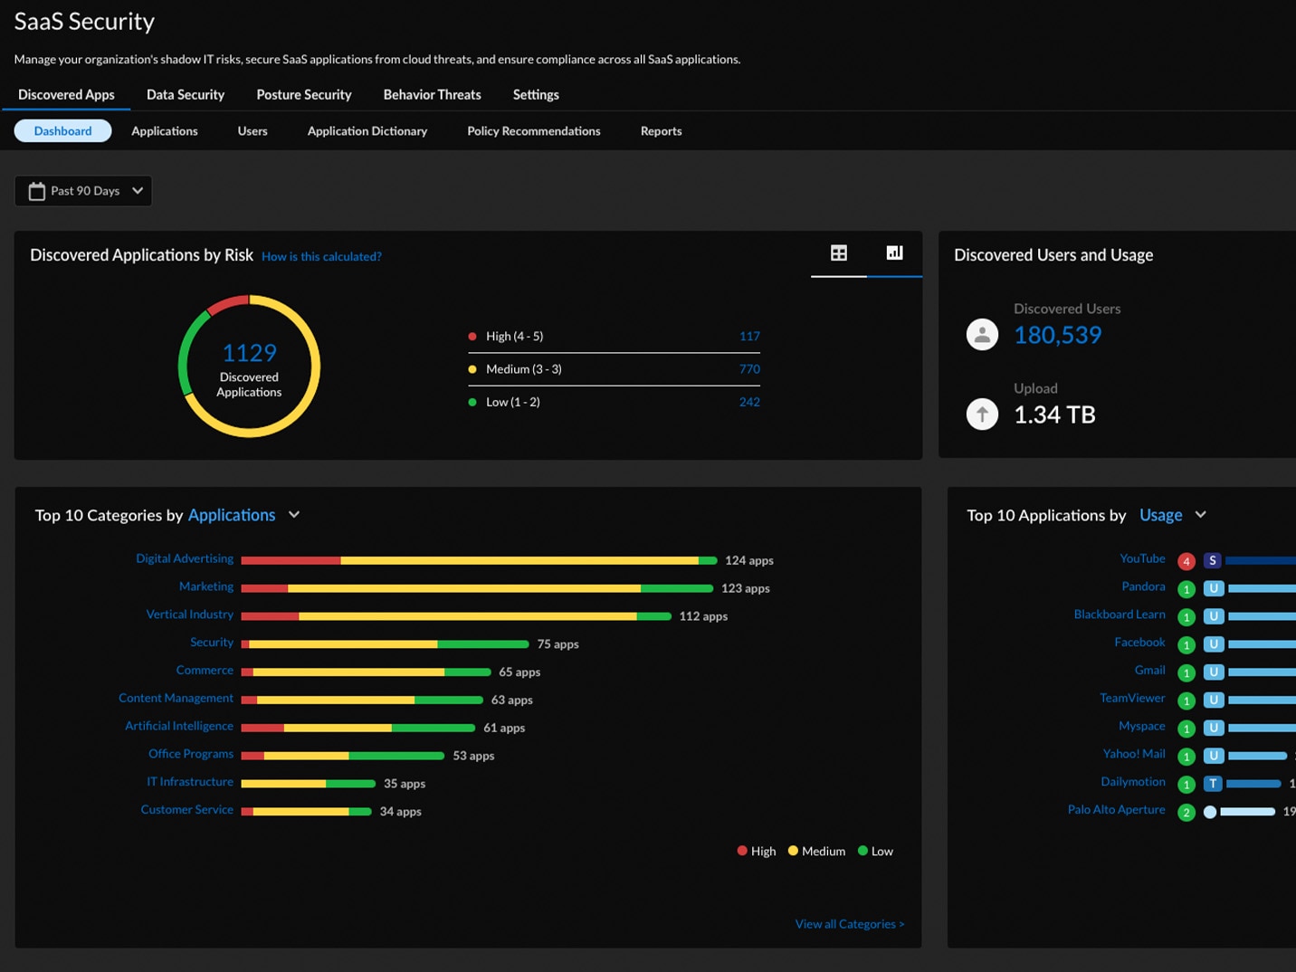
Task: Switch to the grid view icon
Action: [838, 254]
